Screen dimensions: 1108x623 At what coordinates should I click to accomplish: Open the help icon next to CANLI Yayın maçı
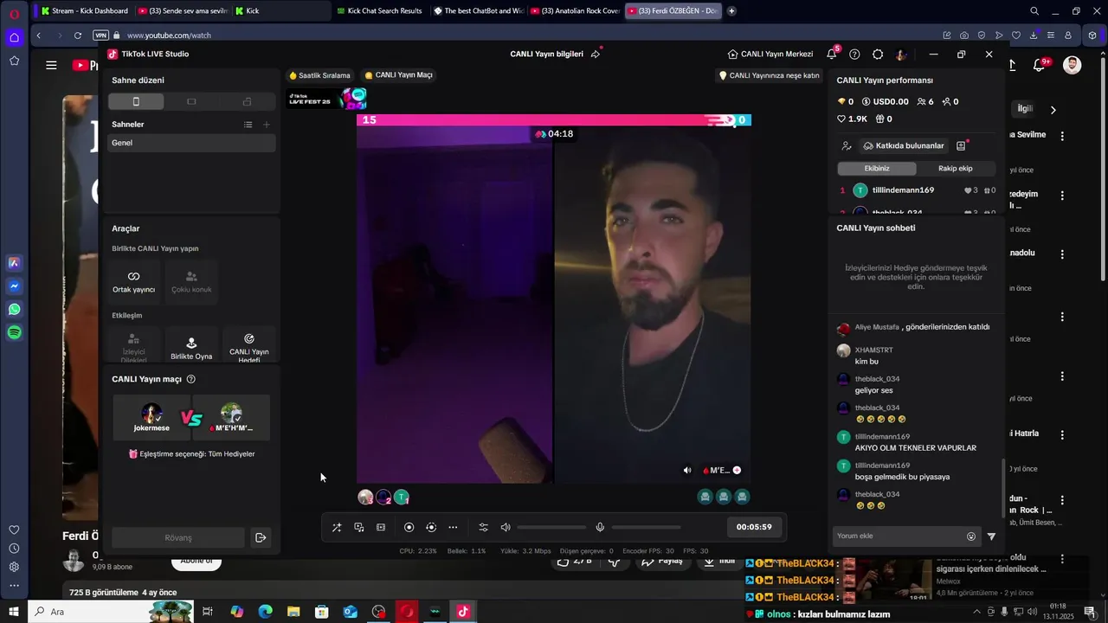(x=191, y=379)
